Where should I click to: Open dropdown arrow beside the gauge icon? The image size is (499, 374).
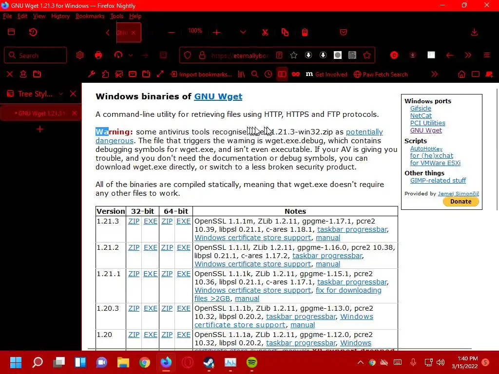tap(131, 56)
